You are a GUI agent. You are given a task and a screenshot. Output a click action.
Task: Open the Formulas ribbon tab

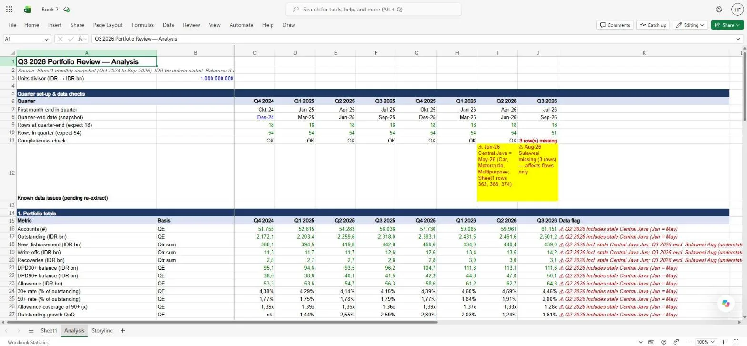tap(142, 25)
